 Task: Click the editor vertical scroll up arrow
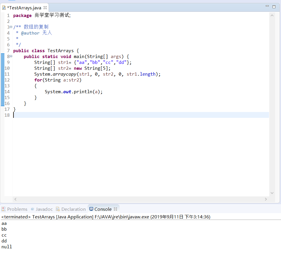pos(272,16)
